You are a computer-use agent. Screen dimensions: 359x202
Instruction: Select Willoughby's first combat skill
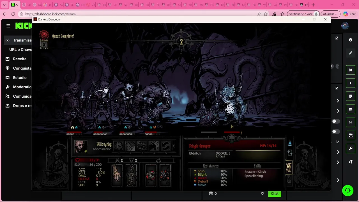point(118,146)
